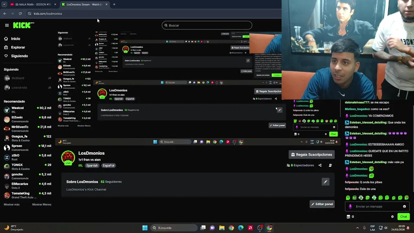The width and height of the screenshot is (414, 233).
Task: Open TONGX recommended channel
Action: 27,167
